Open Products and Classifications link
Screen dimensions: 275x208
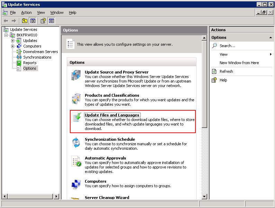112,95
